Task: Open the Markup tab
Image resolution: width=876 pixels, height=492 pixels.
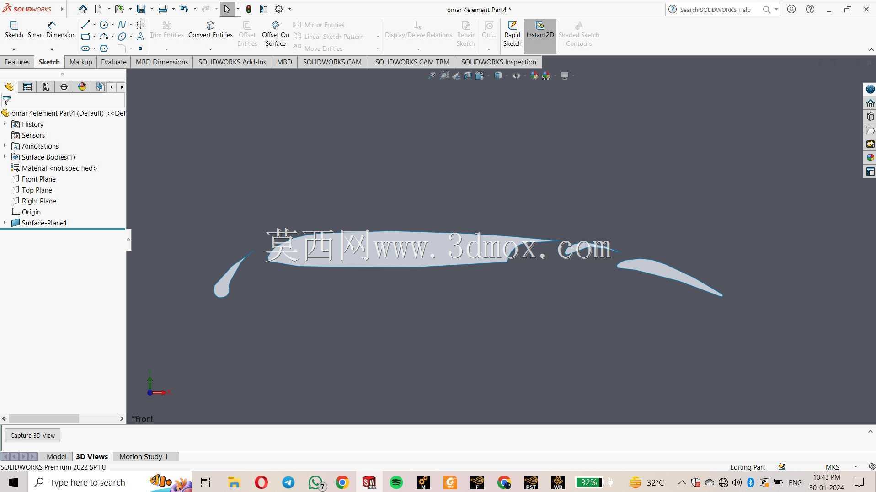Action: (x=80, y=62)
